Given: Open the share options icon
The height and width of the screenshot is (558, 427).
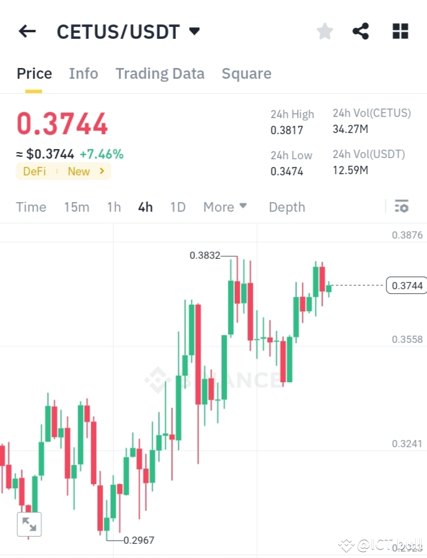Looking at the screenshot, I should (360, 31).
